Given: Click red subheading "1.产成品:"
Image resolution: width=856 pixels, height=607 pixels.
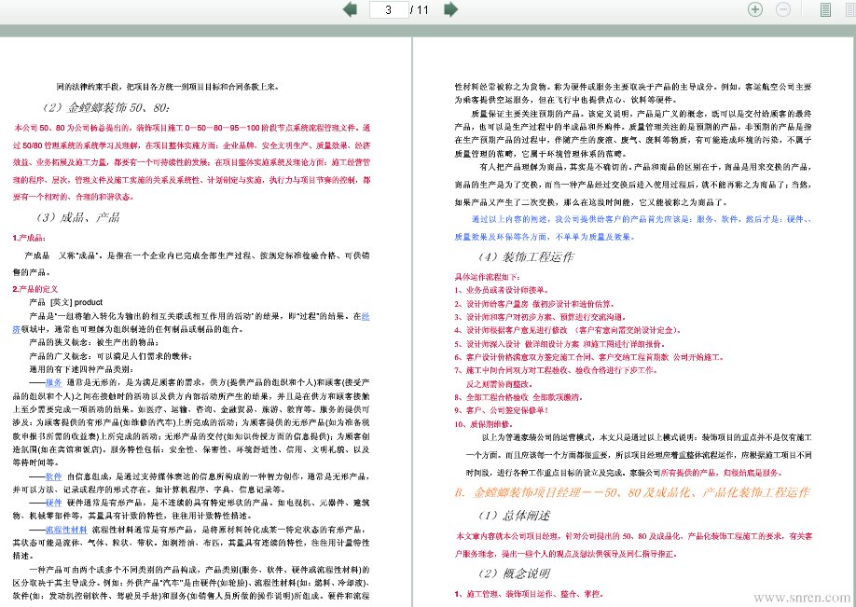Looking at the screenshot, I should tap(29, 238).
